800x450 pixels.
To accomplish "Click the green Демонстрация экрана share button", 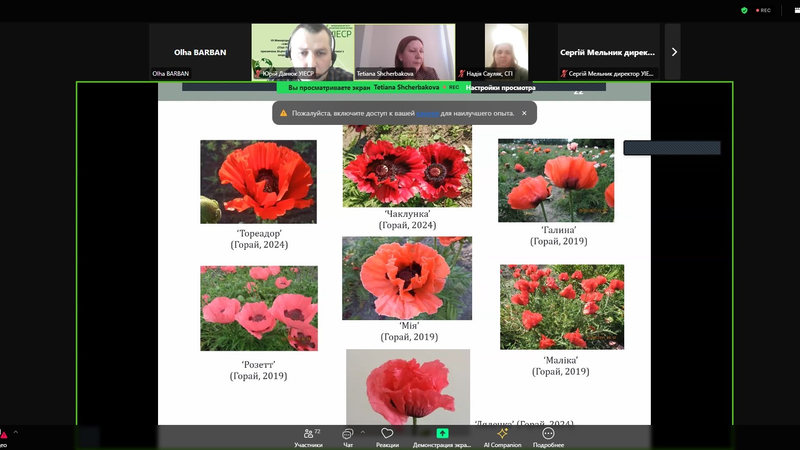I will 442,437.
